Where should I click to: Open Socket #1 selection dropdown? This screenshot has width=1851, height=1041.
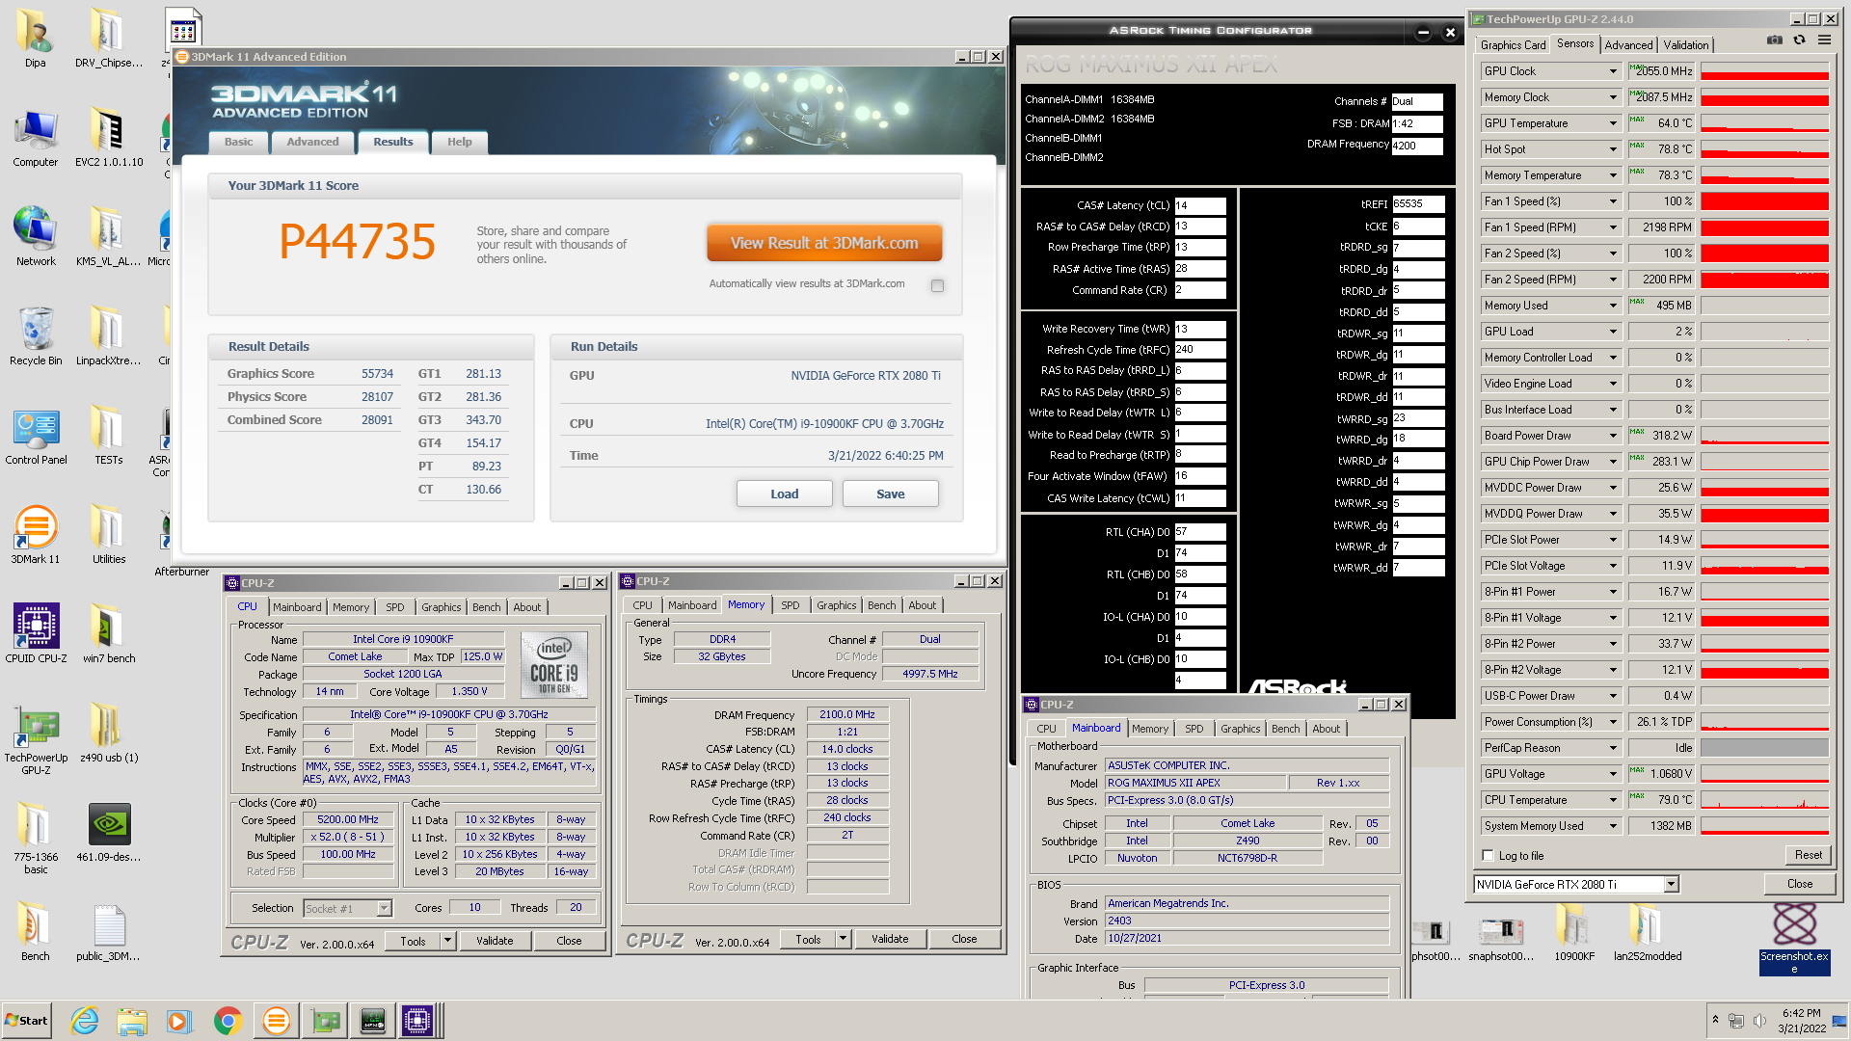click(384, 908)
